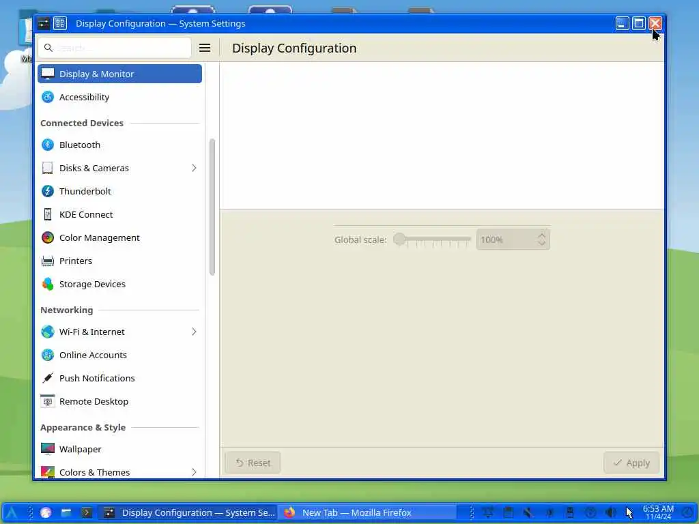This screenshot has width=699, height=524.
Task: Open Remote Desktop settings
Action: pos(119,401)
